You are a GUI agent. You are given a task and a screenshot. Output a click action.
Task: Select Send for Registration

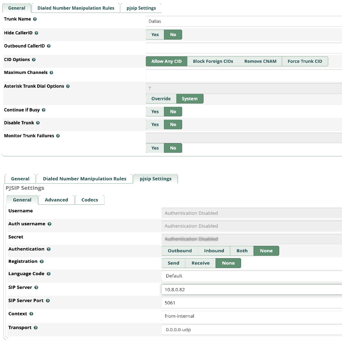173,263
